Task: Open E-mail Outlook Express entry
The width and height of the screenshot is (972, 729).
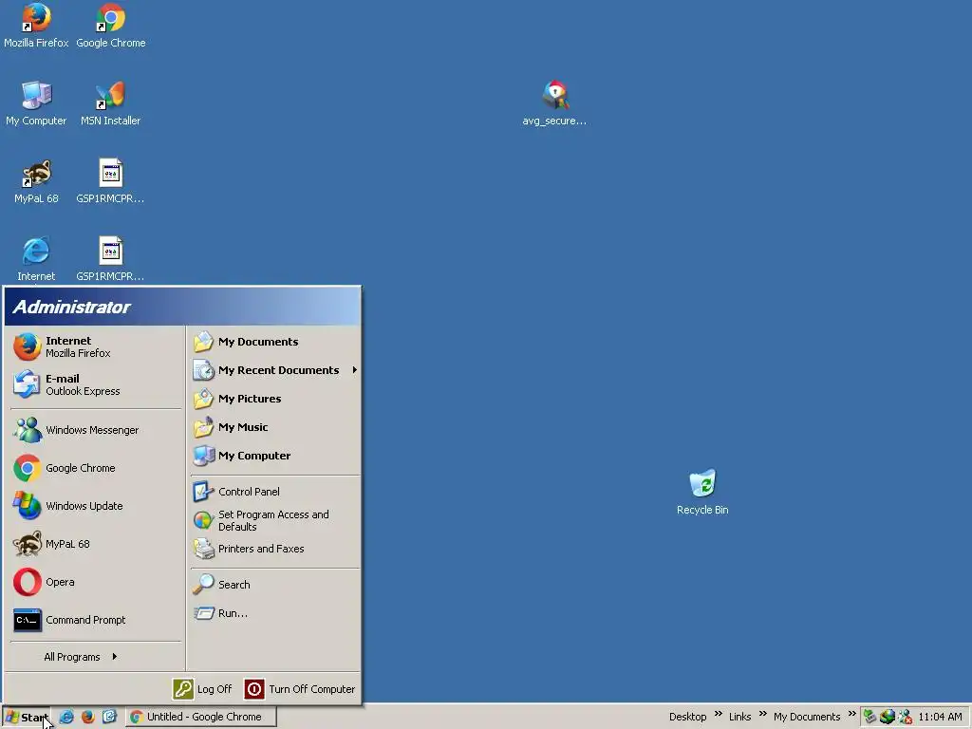Action: (x=96, y=384)
